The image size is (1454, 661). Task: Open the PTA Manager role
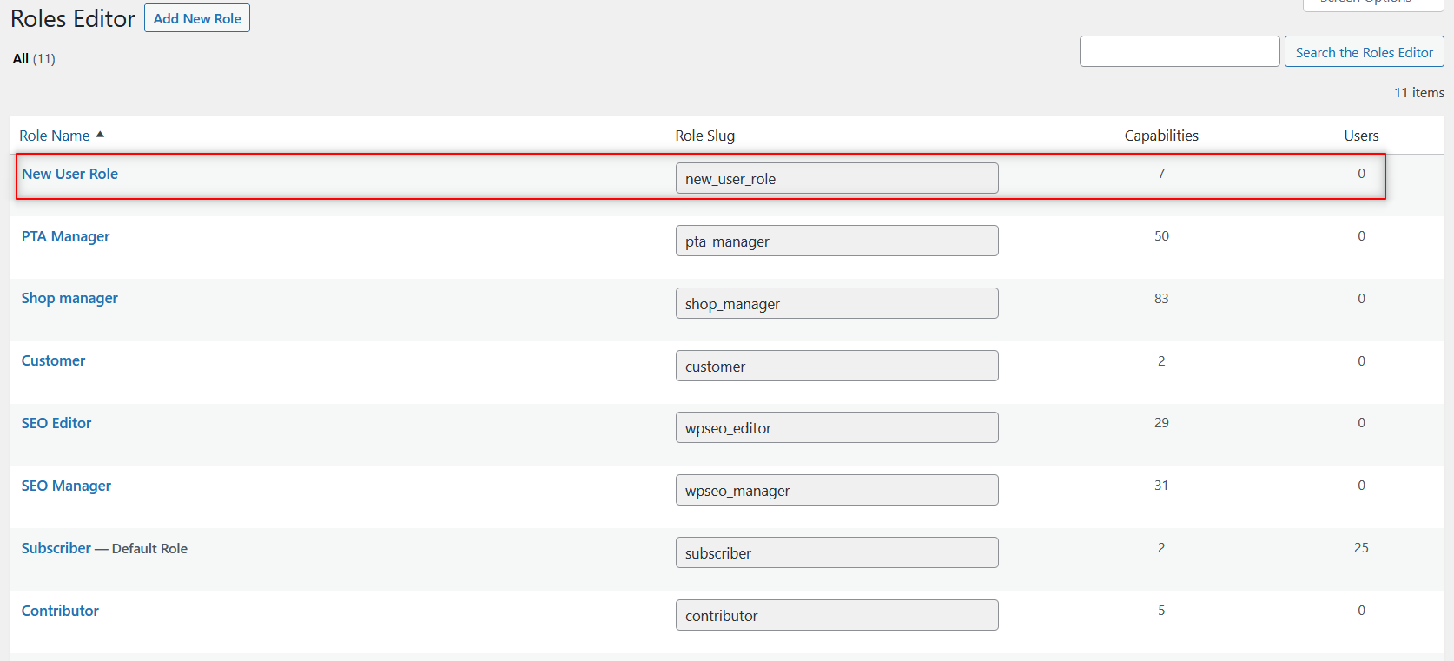(x=66, y=236)
